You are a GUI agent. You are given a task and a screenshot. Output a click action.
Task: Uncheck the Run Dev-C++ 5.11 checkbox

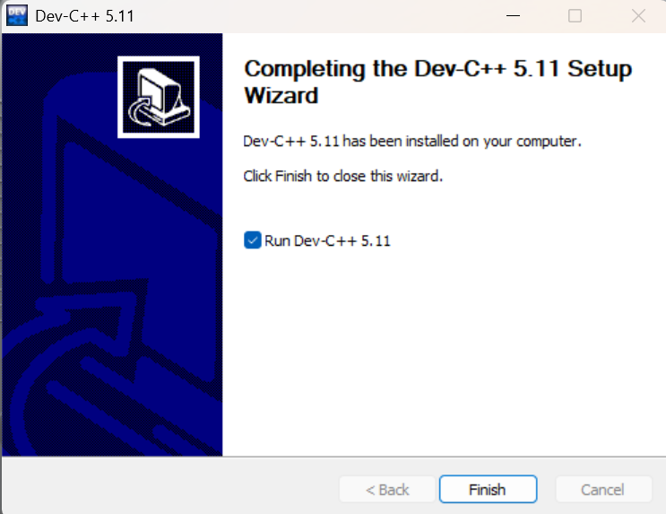tap(252, 240)
